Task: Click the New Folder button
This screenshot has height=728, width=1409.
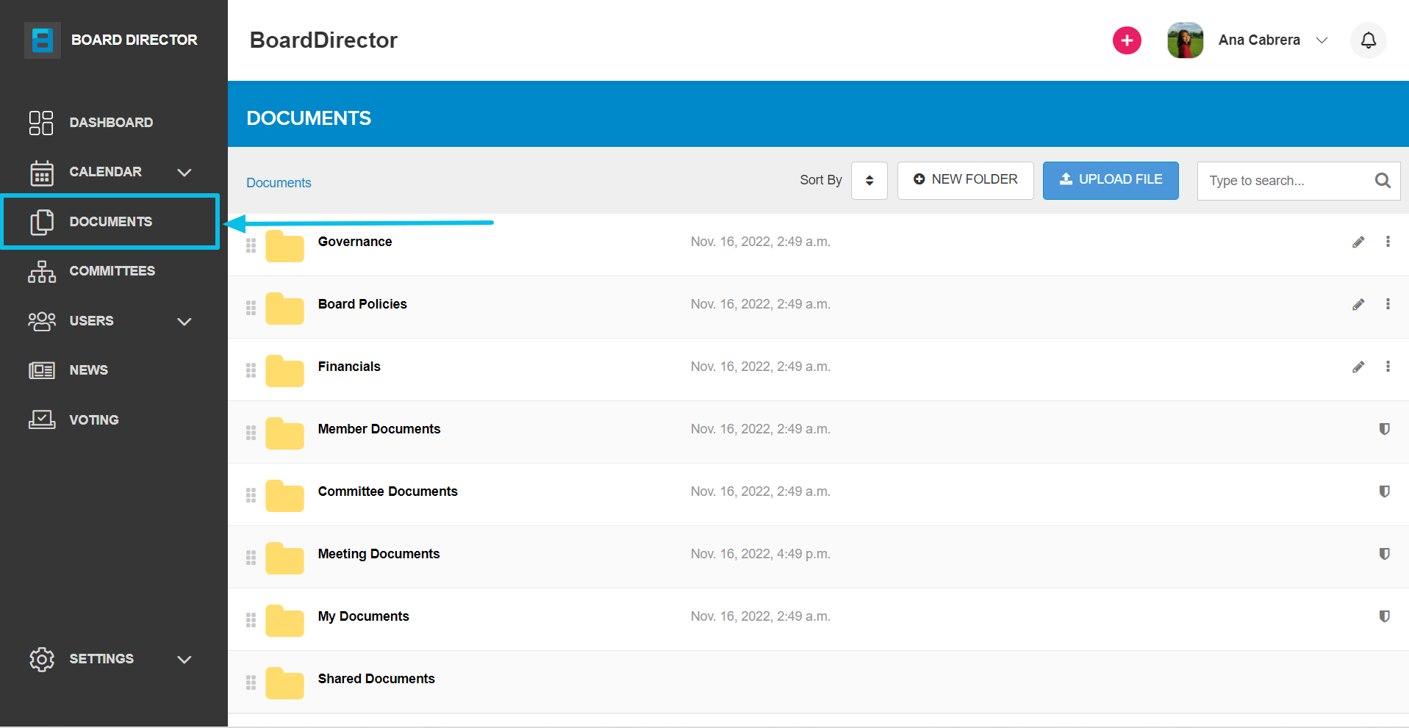Action: tap(965, 181)
